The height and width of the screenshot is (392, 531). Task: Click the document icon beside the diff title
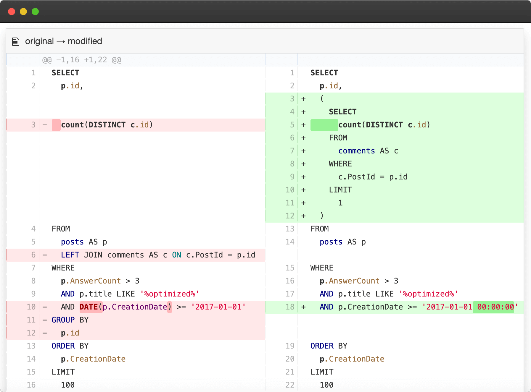(16, 41)
